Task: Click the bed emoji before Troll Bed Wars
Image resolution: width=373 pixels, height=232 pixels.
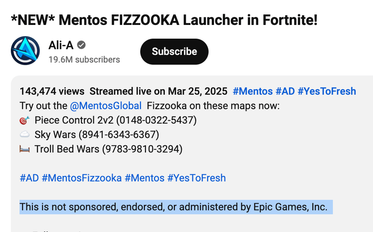Action: (x=24, y=149)
